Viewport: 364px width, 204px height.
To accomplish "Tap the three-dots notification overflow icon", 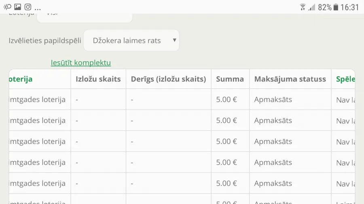I will 38,9.
